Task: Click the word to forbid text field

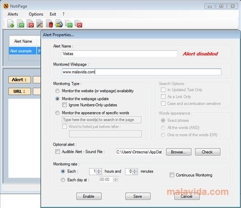Action: [x=105, y=134]
